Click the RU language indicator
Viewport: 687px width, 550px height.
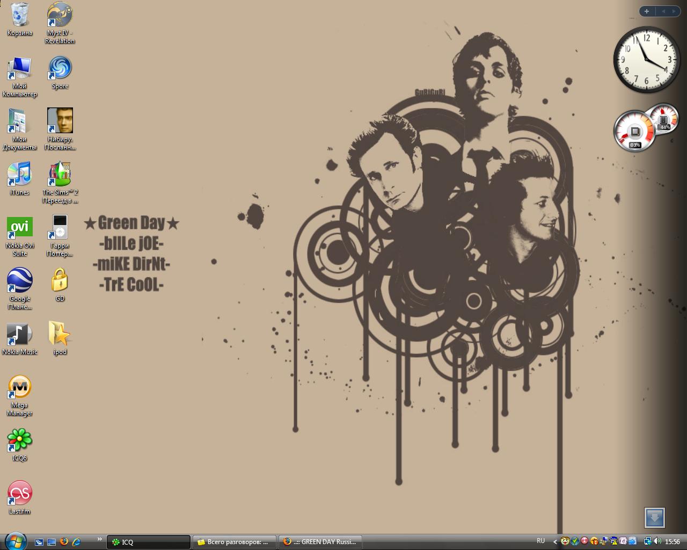click(541, 541)
